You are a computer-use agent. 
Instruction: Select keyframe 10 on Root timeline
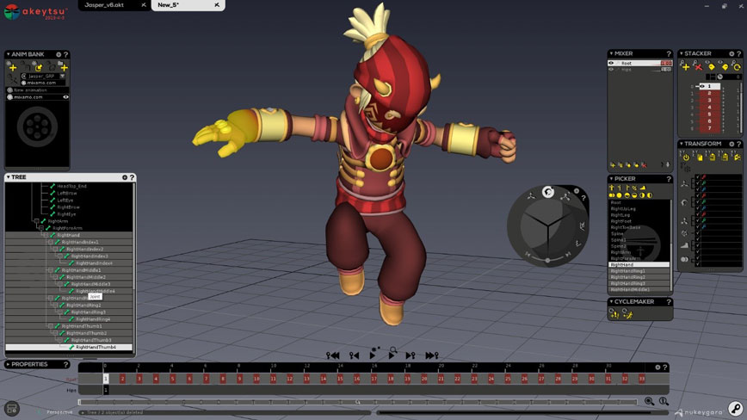pyautogui.click(x=256, y=379)
